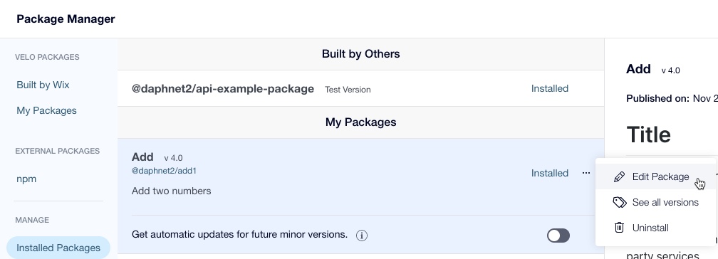Image resolution: width=718 pixels, height=259 pixels.
Task: Click the Add package name in list
Action: coord(142,157)
